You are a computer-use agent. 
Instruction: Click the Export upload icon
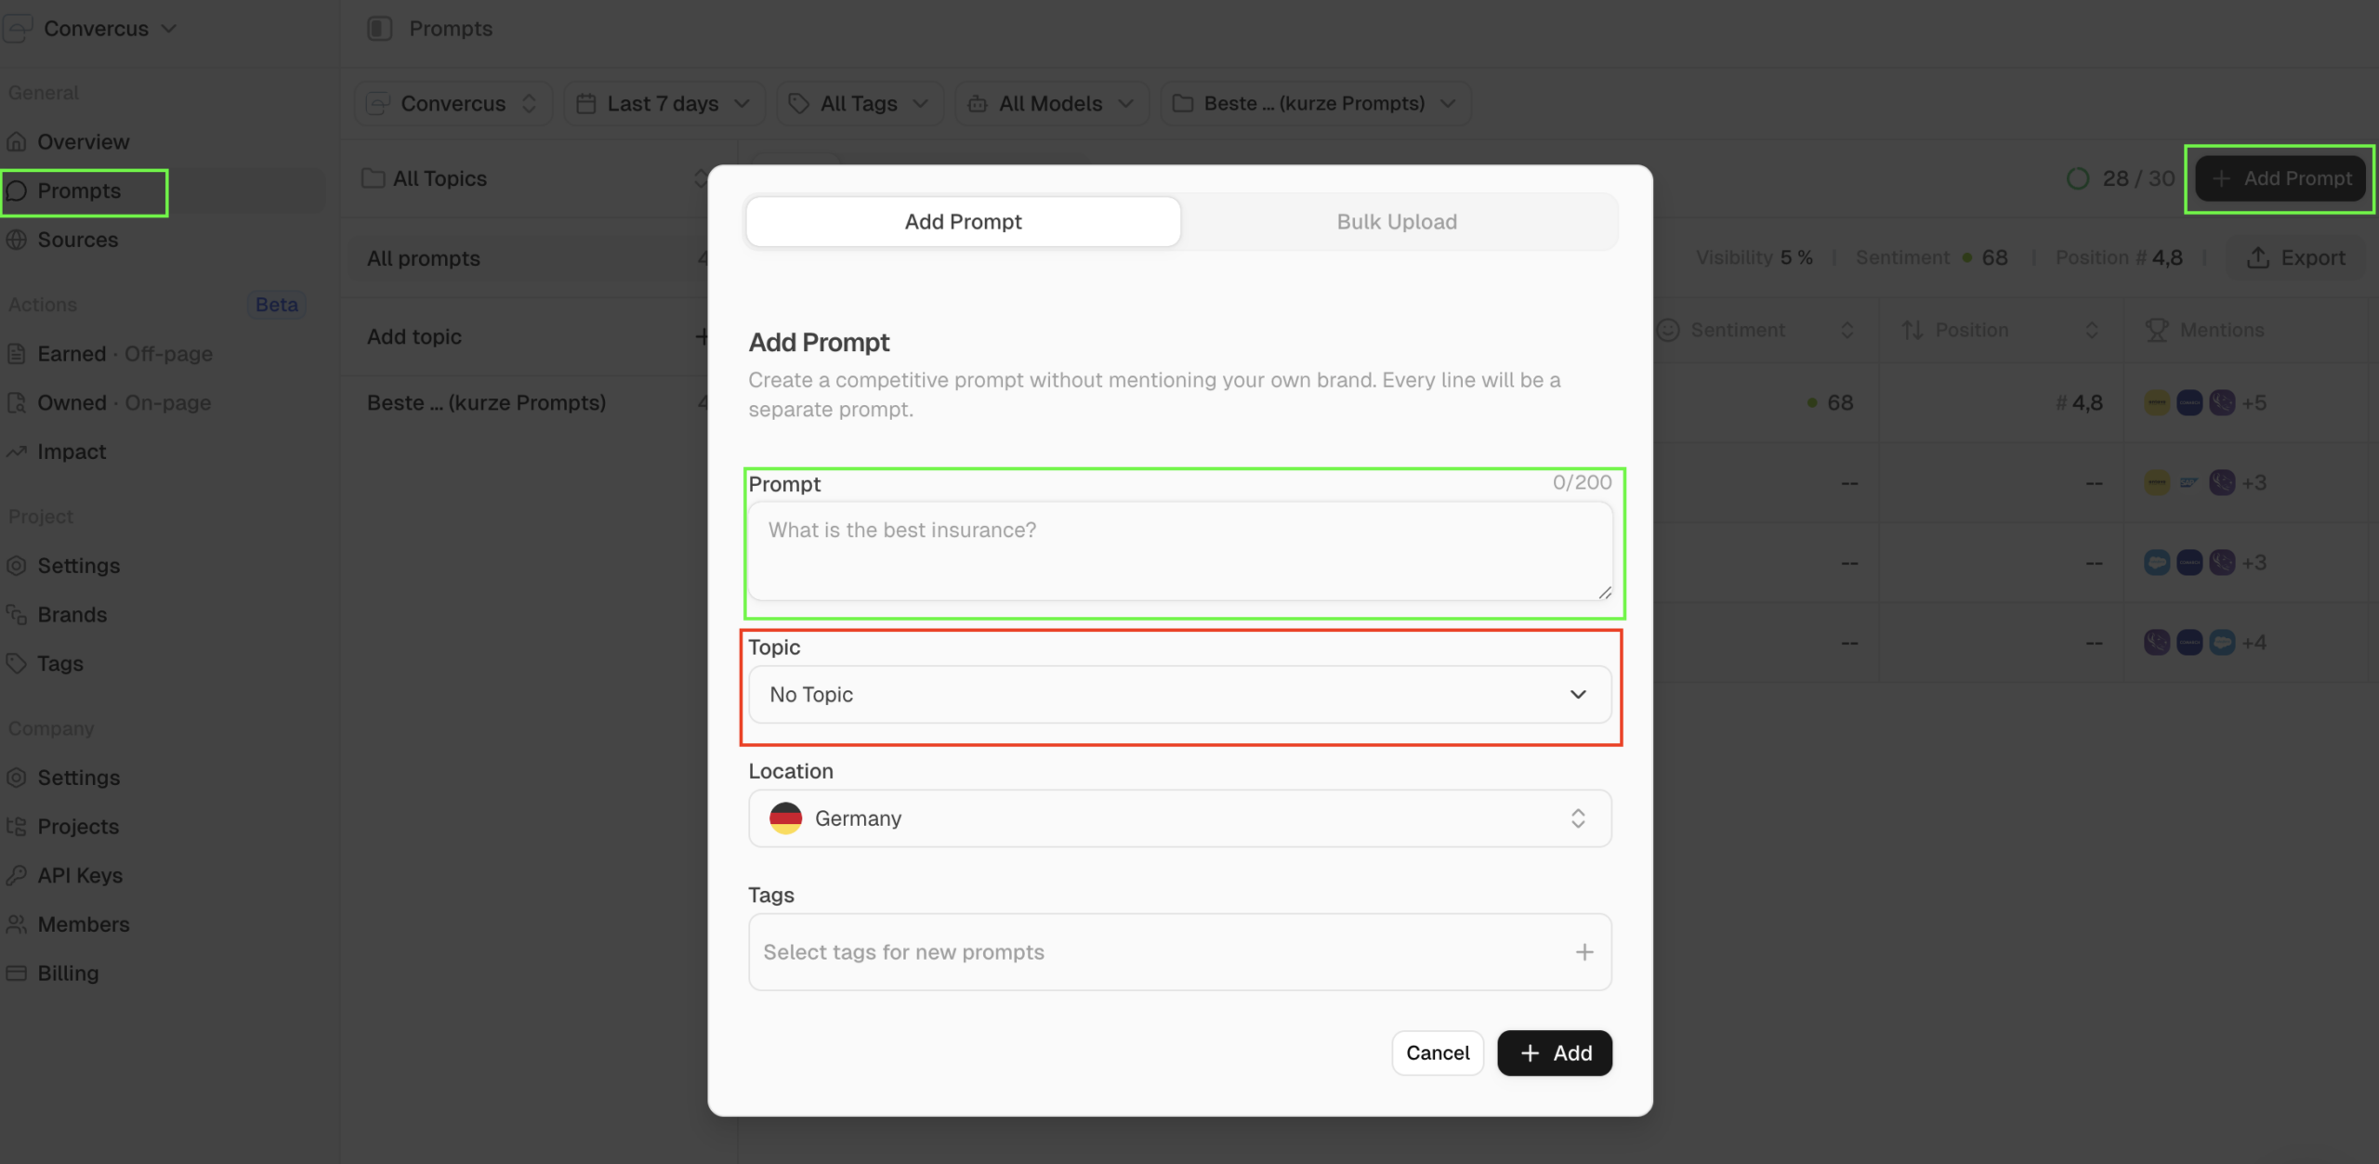tap(2258, 258)
